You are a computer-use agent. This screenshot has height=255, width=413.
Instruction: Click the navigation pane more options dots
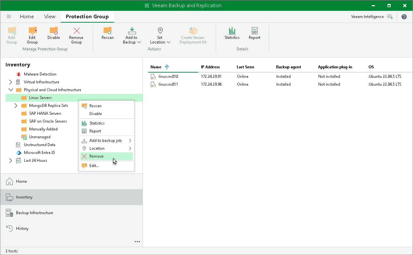137,242
